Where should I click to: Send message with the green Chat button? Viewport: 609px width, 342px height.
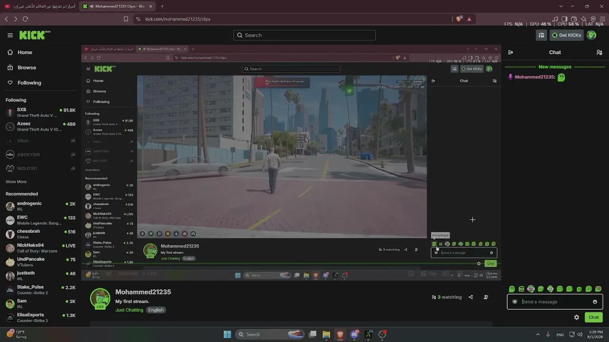pos(594,317)
